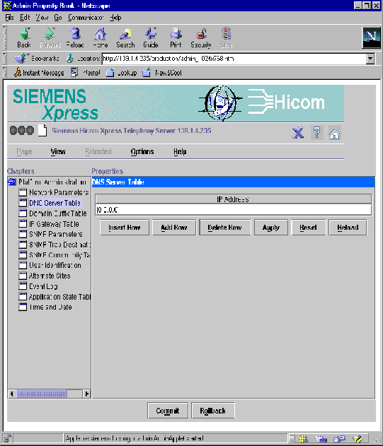Open the Go menu

(x=58, y=18)
